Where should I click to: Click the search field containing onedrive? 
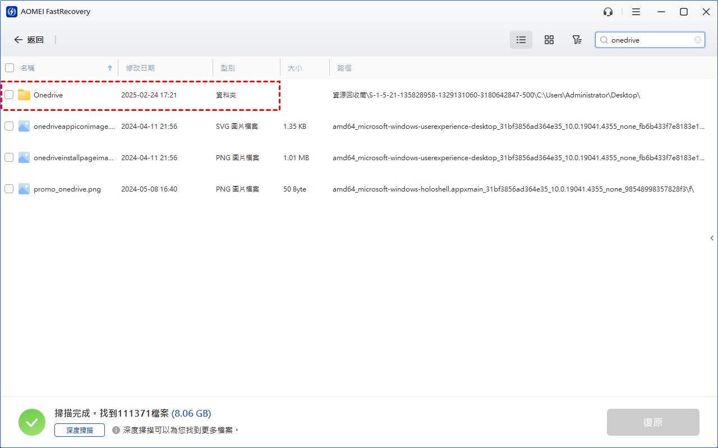(650, 40)
